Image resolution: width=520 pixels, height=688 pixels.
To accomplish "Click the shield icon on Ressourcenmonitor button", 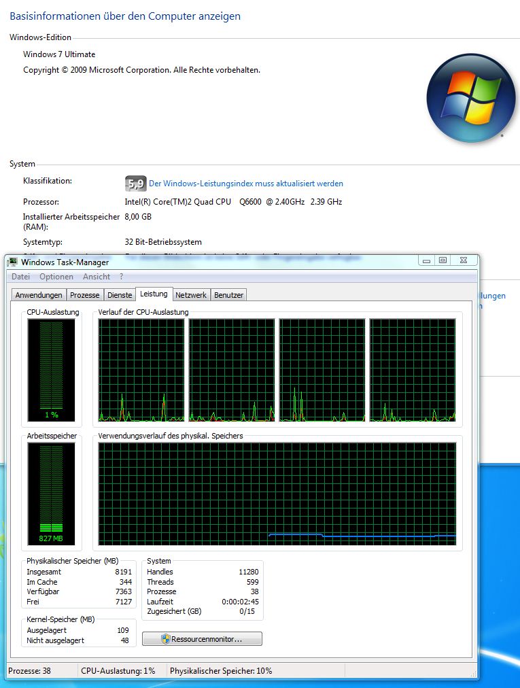I will coord(165,639).
